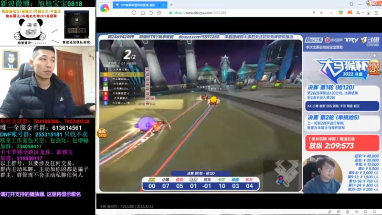The image size is (382, 215).
Task: Click the highlighted second-place ranking row
Action: point(123,75)
